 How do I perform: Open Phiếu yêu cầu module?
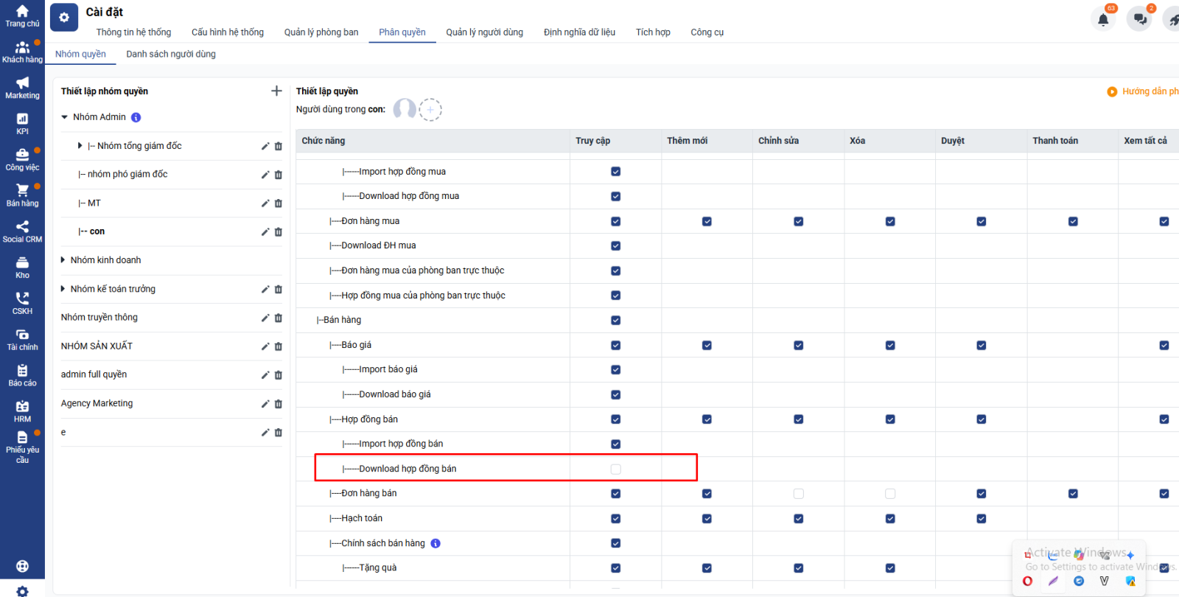click(x=22, y=447)
